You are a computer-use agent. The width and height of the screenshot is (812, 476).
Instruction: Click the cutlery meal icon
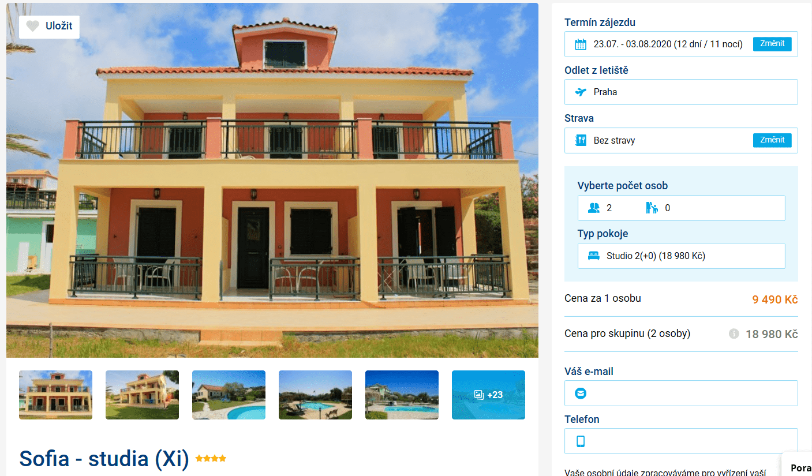pos(581,140)
